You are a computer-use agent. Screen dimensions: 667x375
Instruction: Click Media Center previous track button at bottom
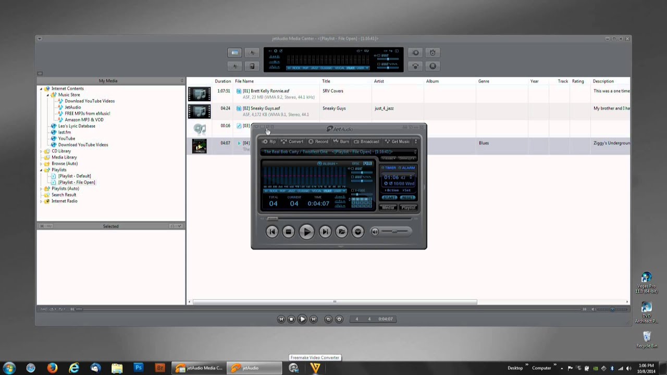click(281, 319)
